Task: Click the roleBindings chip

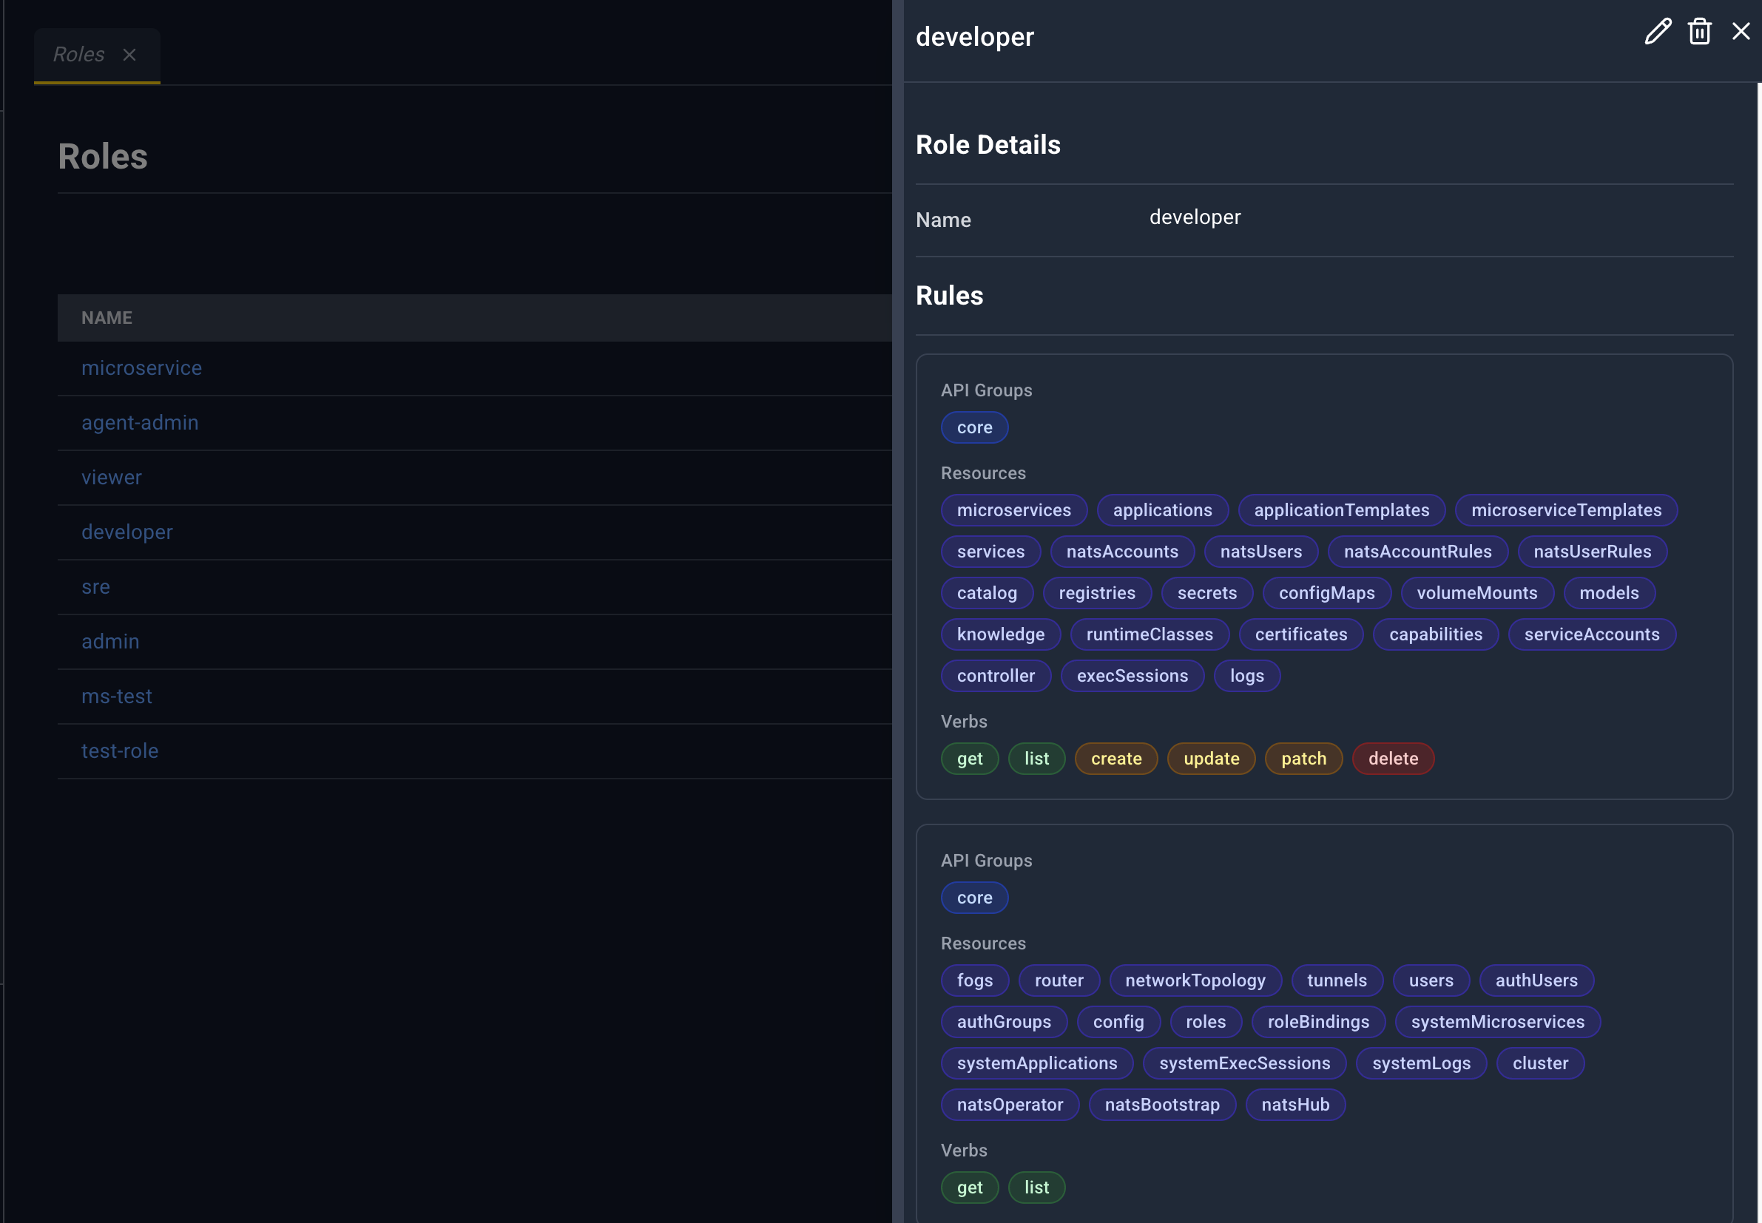Action: pyautogui.click(x=1318, y=1021)
